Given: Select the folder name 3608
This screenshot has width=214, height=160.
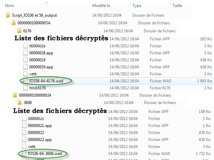Looking at the screenshot, I should point(27,103).
